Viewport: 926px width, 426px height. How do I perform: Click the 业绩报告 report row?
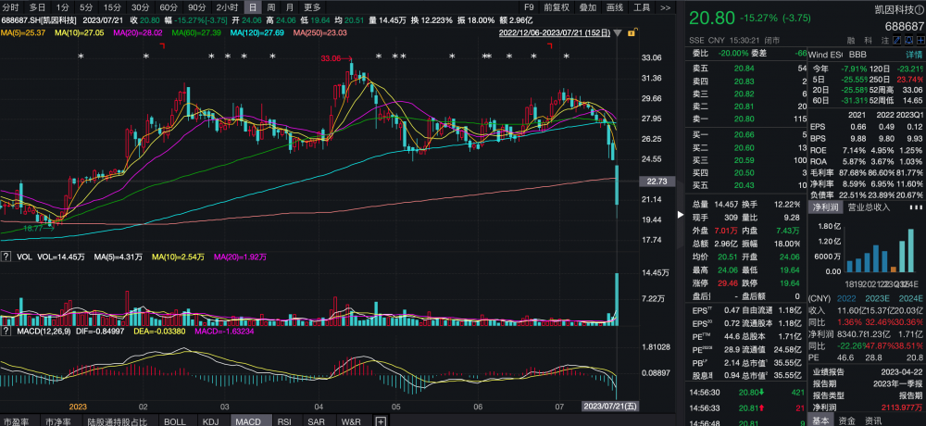click(x=867, y=372)
